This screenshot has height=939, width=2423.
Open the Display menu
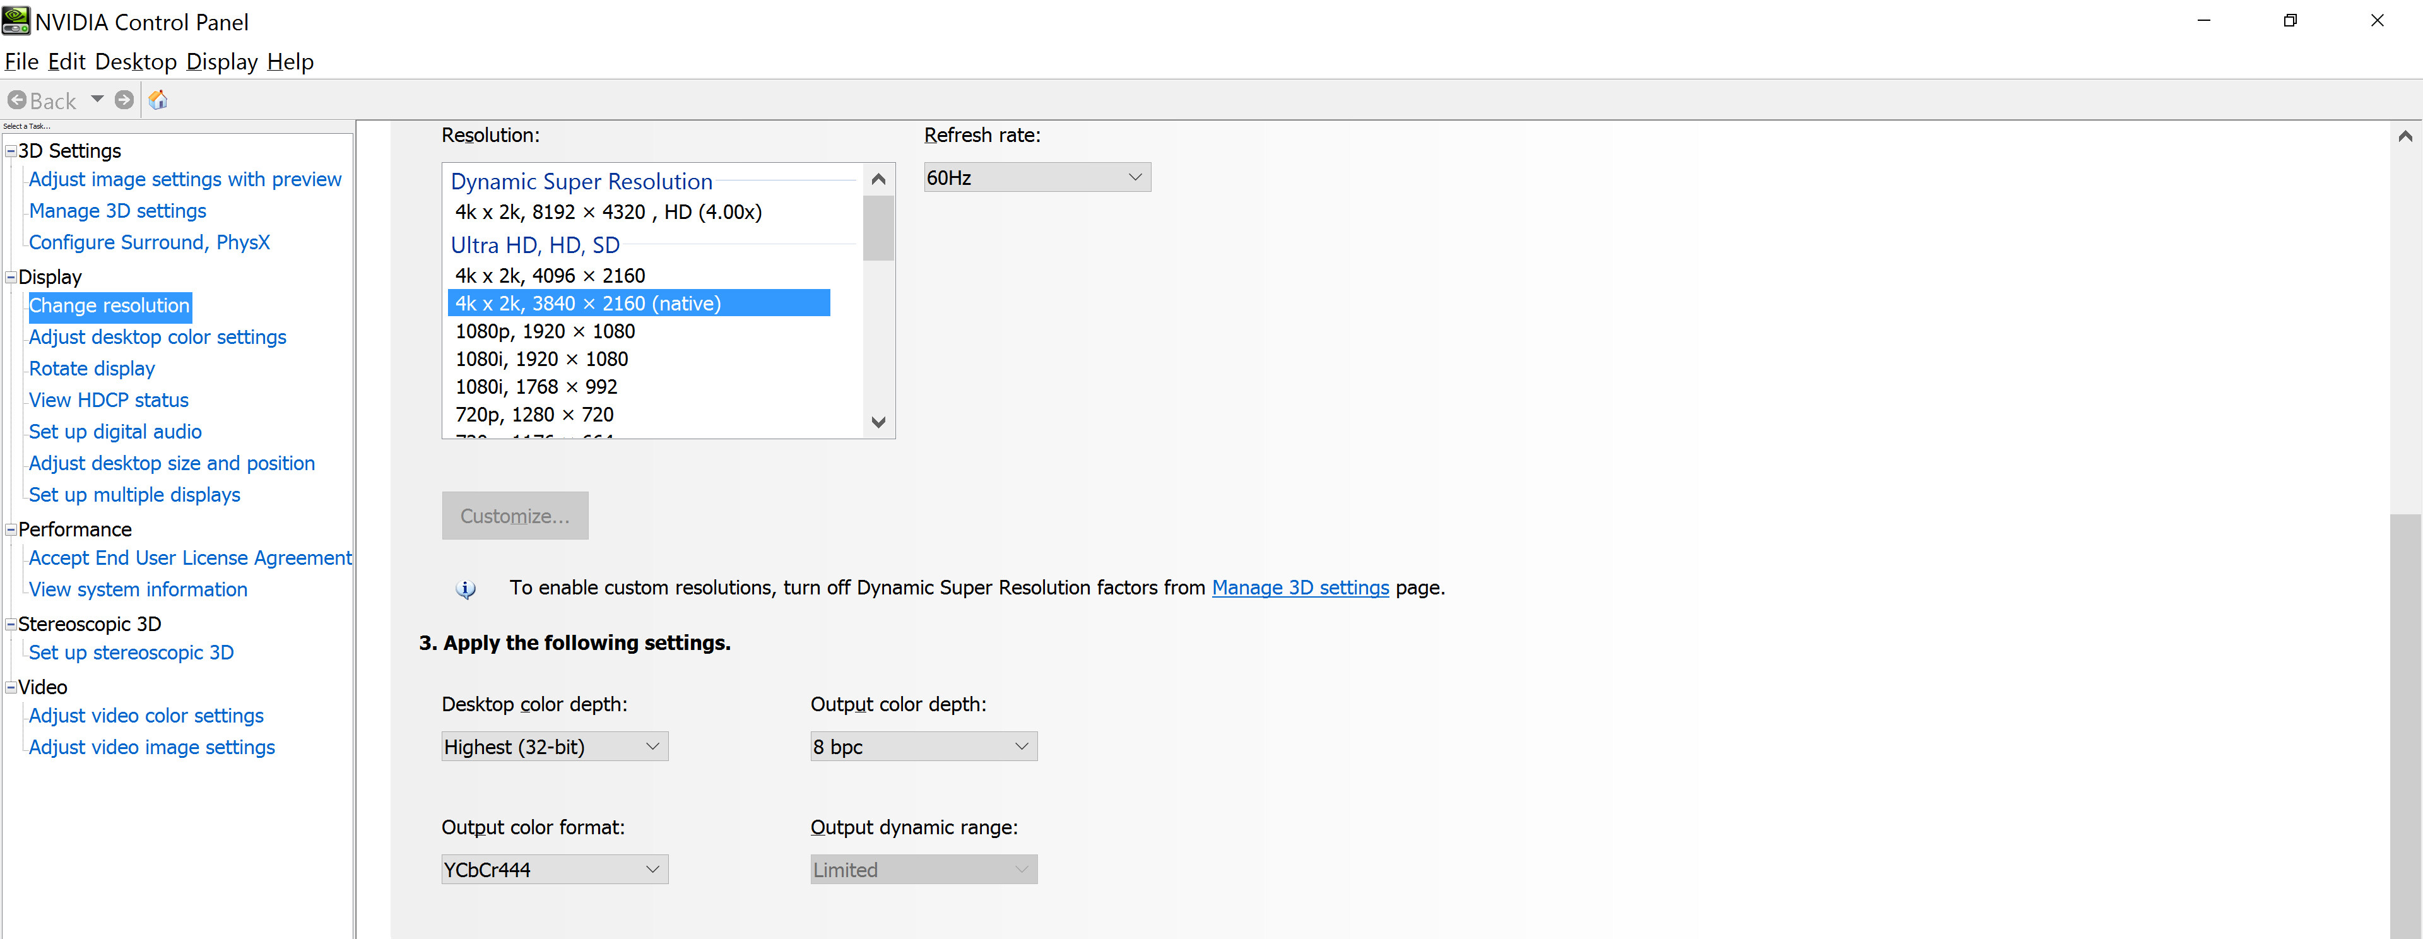pyautogui.click(x=222, y=62)
